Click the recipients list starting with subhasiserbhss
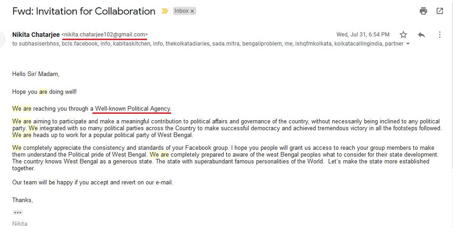This screenshot has width=453, height=234. (205, 44)
